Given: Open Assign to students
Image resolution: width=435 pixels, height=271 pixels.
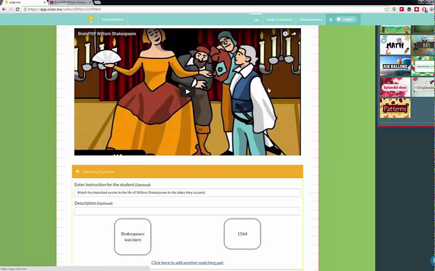Looking at the screenshot, I should pos(279,20).
